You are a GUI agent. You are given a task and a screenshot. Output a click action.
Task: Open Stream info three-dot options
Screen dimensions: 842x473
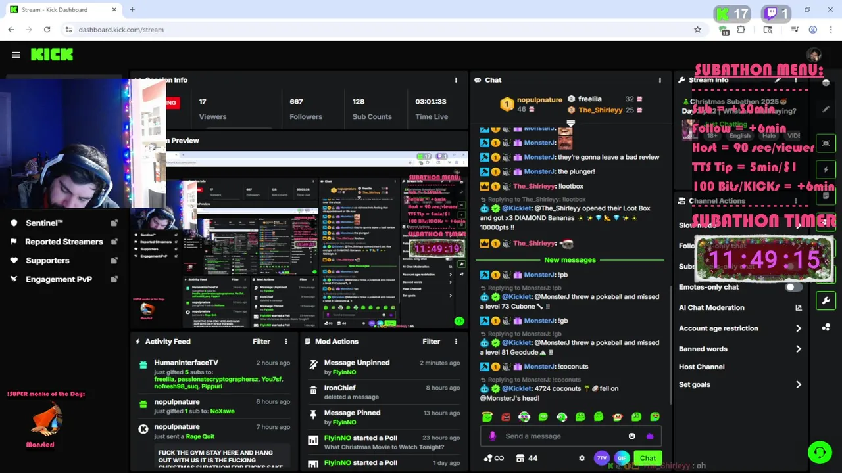pyautogui.click(x=796, y=80)
